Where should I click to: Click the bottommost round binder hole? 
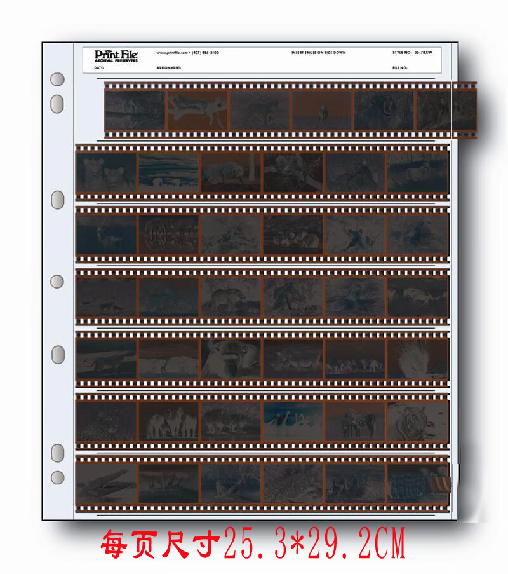57,477
